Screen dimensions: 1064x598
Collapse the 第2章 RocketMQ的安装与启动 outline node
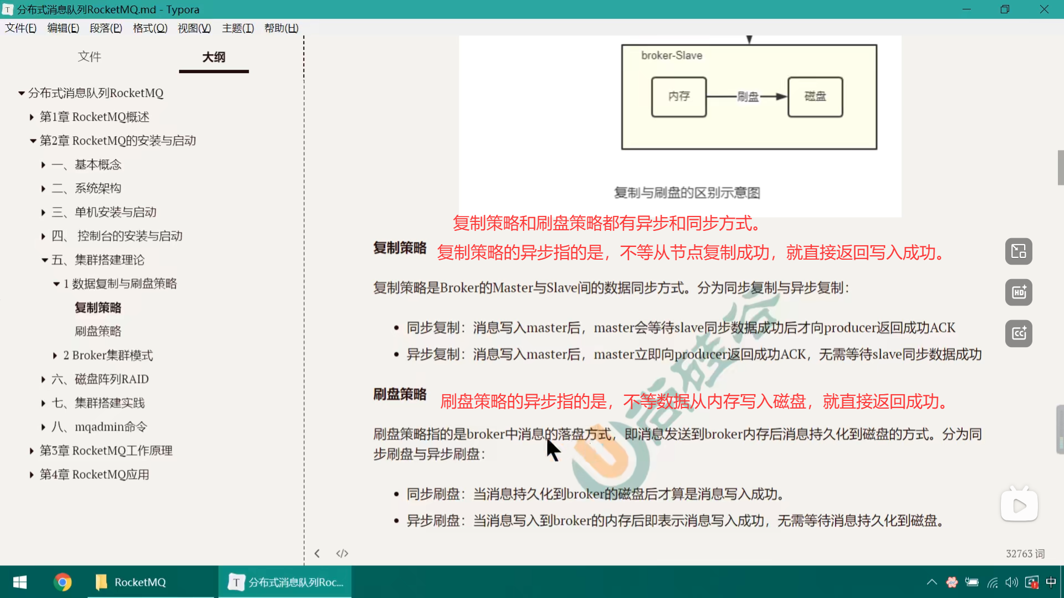(33, 141)
